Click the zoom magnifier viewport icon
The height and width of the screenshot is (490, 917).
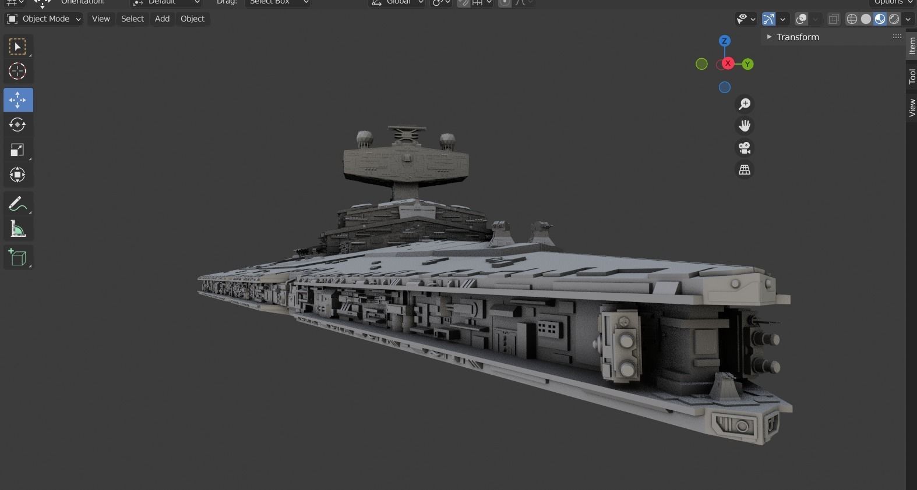coord(745,104)
